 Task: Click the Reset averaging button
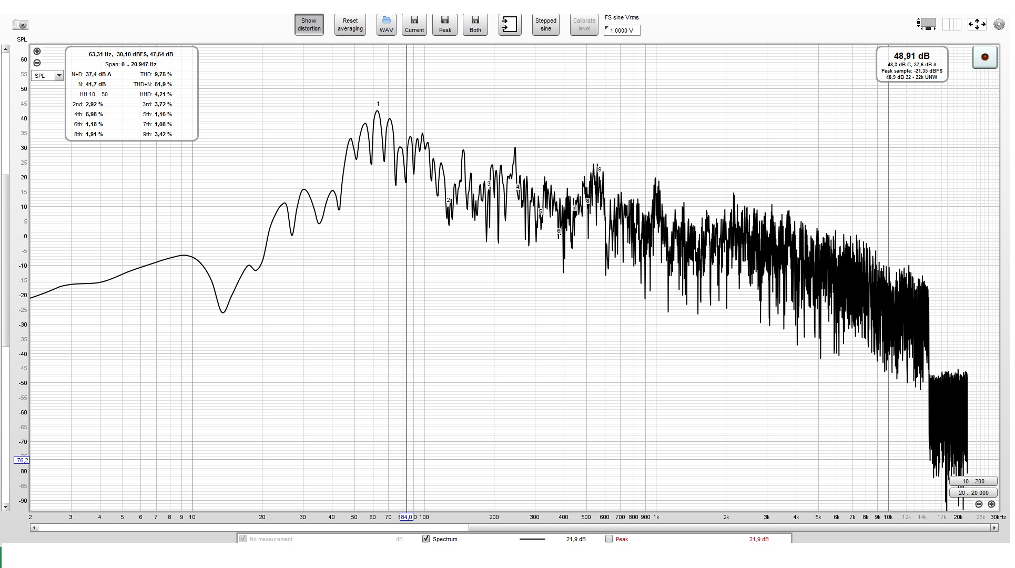(350, 25)
